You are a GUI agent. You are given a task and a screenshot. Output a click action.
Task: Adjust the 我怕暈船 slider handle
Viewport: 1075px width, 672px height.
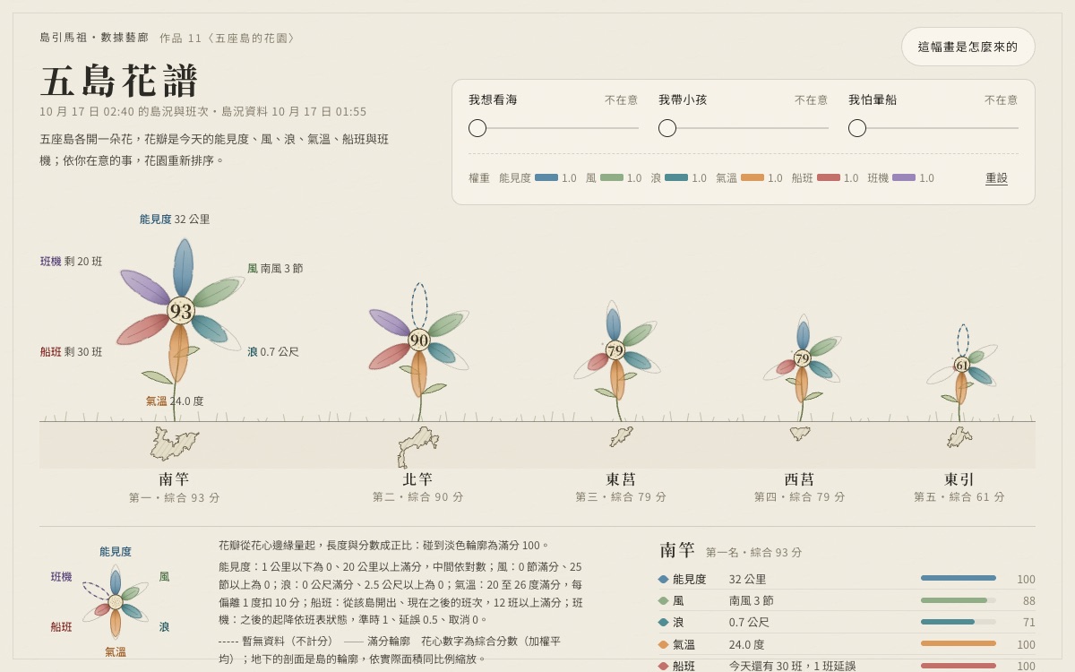[x=857, y=128]
